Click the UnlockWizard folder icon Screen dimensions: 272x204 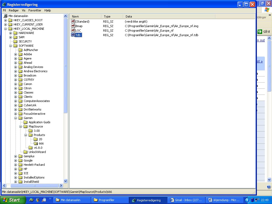point(25,152)
